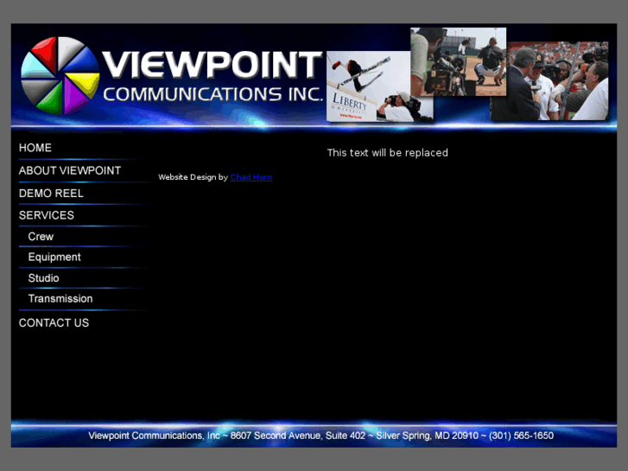Choose Studio under Services
Viewport: 628px width, 471px height.
44,277
